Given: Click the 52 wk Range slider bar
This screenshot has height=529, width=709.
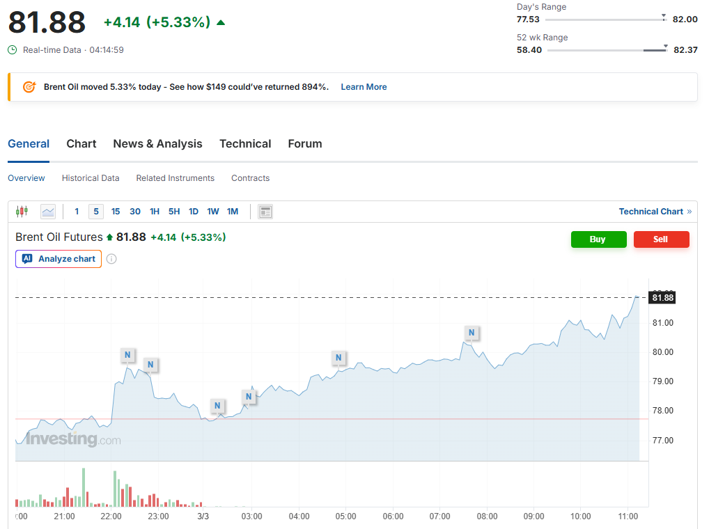Looking at the screenshot, I should pyautogui.click(x=606, y=50).
